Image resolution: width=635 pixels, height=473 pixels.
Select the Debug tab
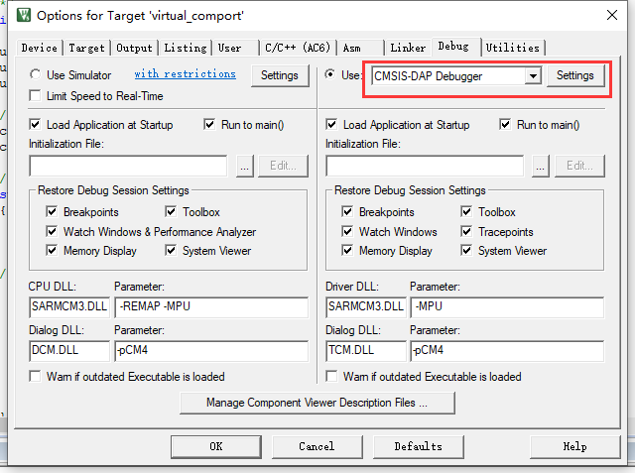click(x=456, y=47)
